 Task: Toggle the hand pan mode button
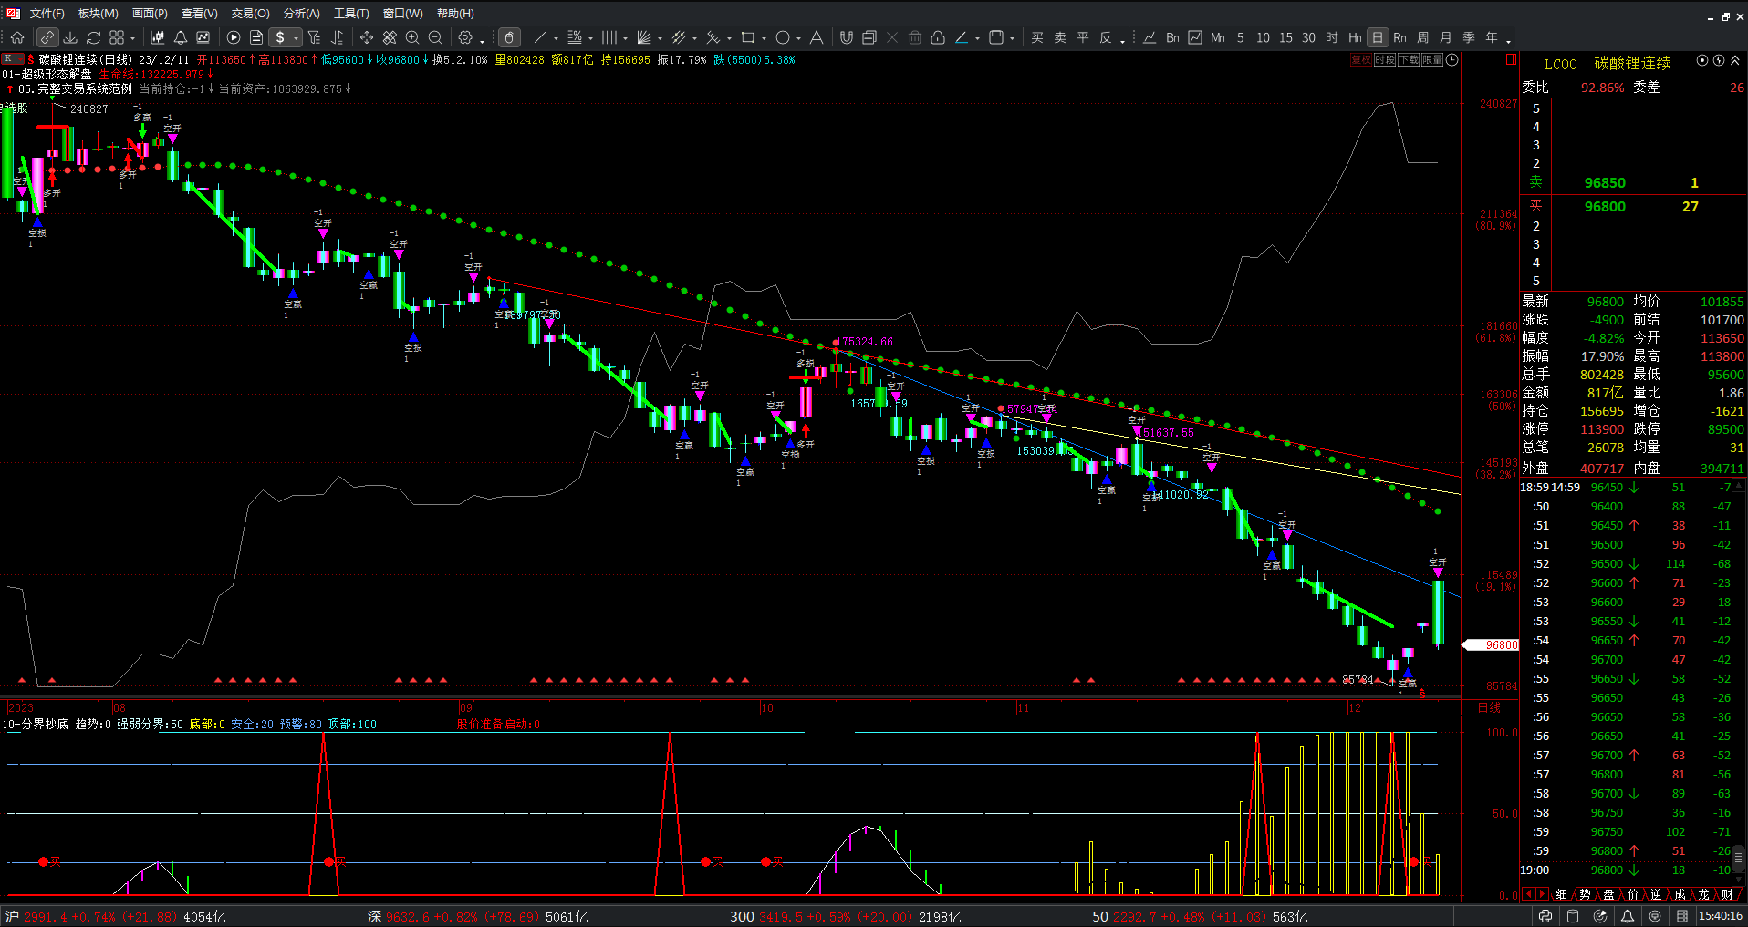click(510, 37)
